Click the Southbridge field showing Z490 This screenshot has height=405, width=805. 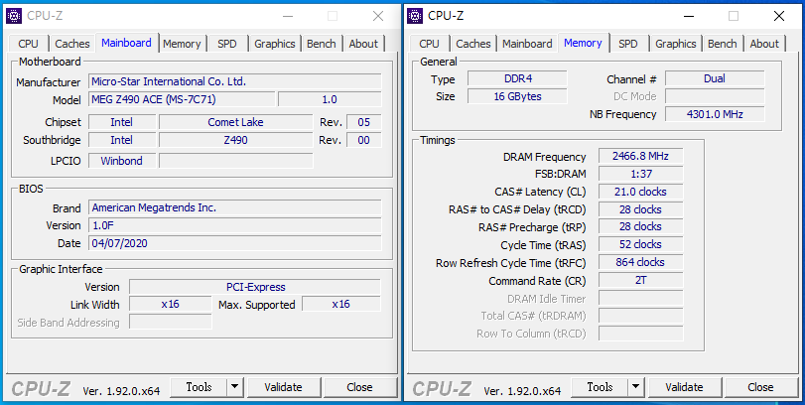point(235,140)
